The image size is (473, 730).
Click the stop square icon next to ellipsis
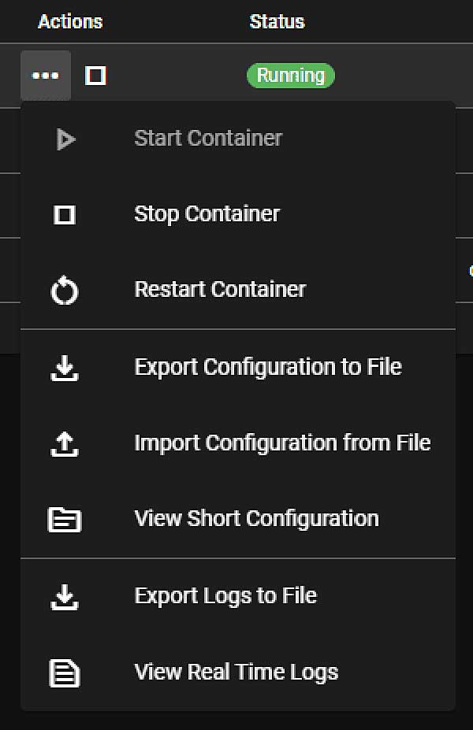(x=96, y=75)
